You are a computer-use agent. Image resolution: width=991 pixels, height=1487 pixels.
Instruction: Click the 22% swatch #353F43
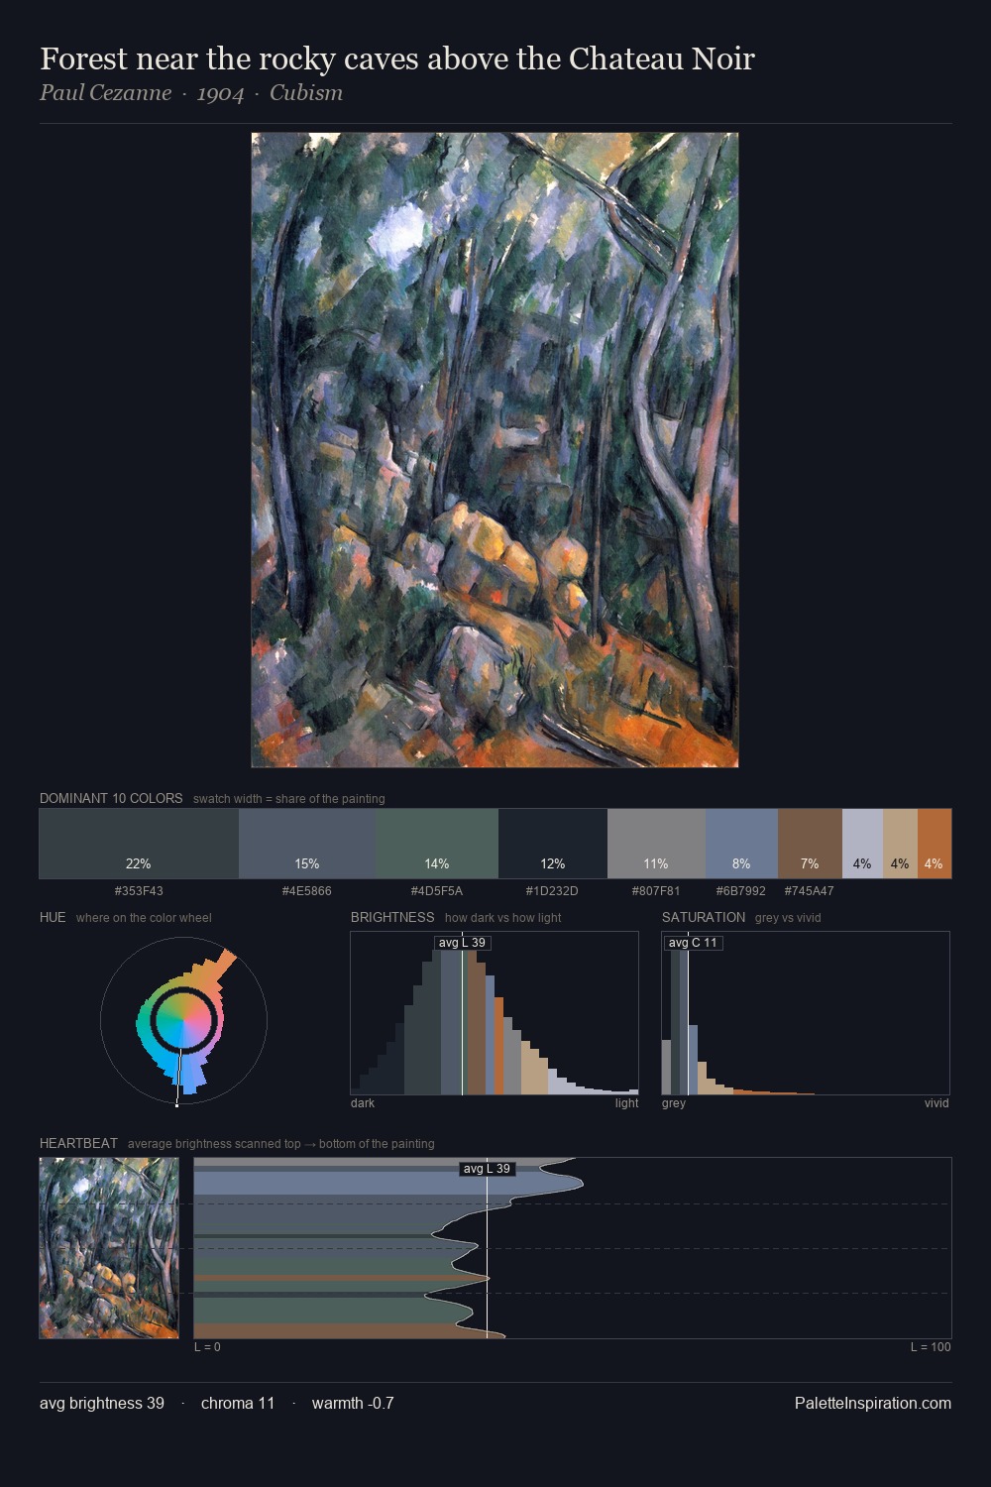pyautogui.click(x=139, y=844)
